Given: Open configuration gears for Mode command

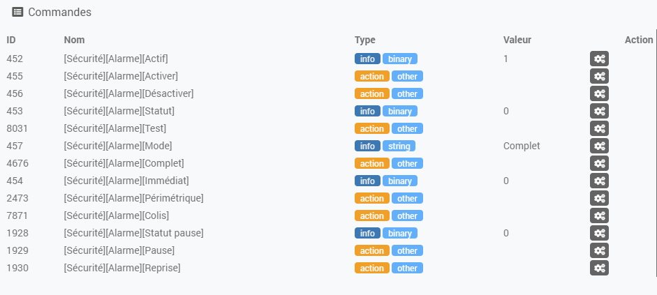Looking at the screenshot, I should tap(599, 146).
